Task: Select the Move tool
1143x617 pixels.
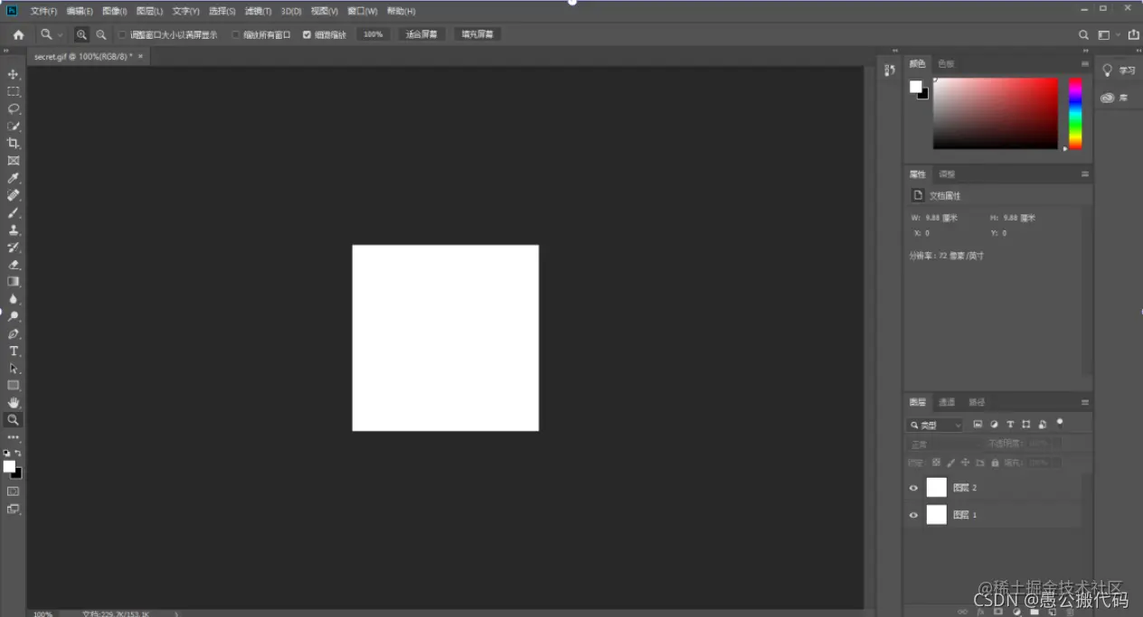Action: click(13, 74)
